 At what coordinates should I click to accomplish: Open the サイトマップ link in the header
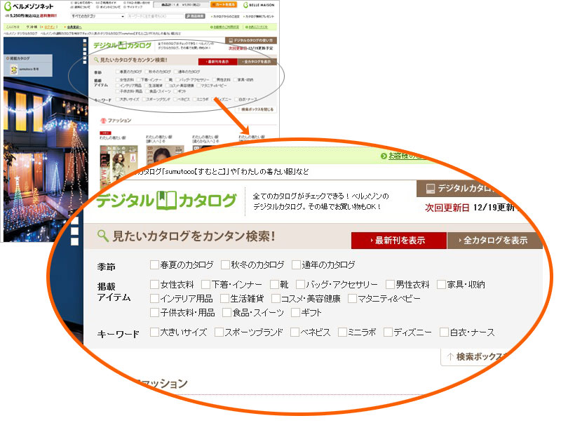click(134, 7)
